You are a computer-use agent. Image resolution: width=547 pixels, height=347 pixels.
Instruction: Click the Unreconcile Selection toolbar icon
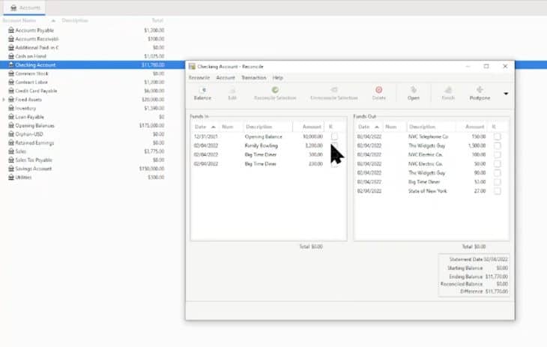point(333,93)
